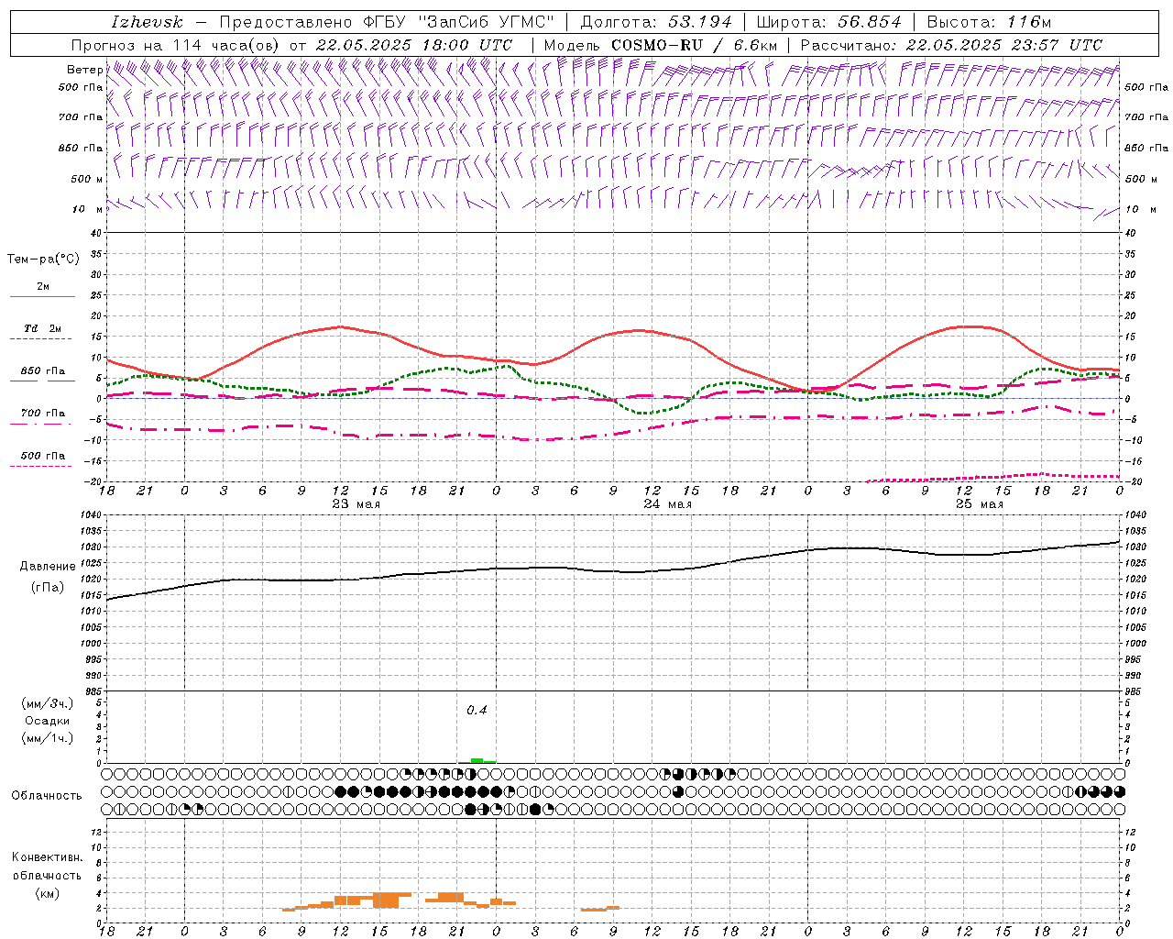
Task: Click the latitude value 56.854
Action: (871, 22)
